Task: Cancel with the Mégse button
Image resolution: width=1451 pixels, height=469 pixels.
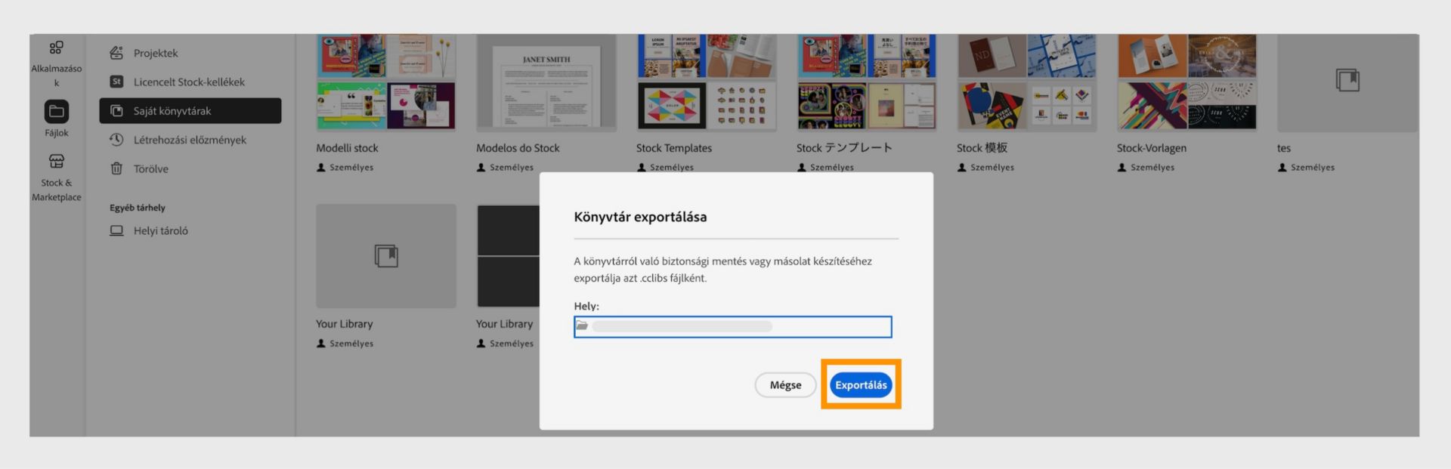Action: point(785,385)
